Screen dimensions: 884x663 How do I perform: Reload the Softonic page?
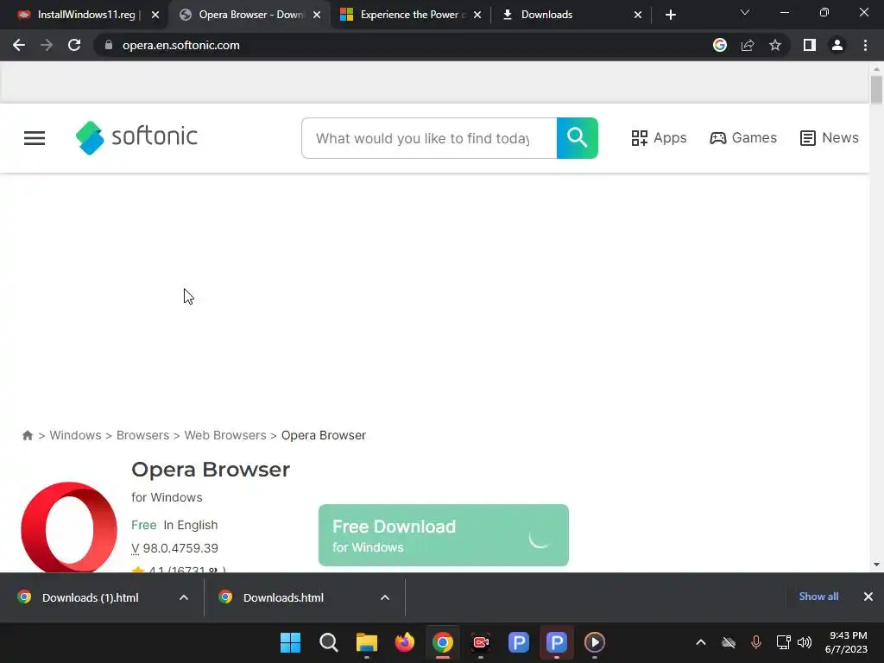74,45
